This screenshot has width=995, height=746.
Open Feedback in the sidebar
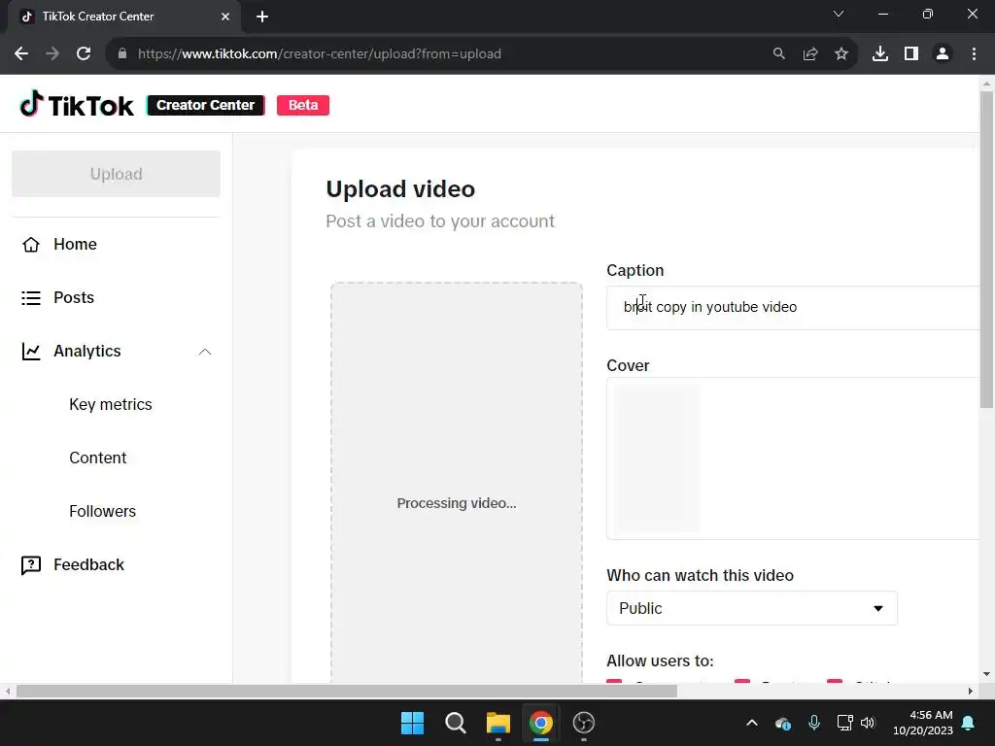tap(88, 564)
